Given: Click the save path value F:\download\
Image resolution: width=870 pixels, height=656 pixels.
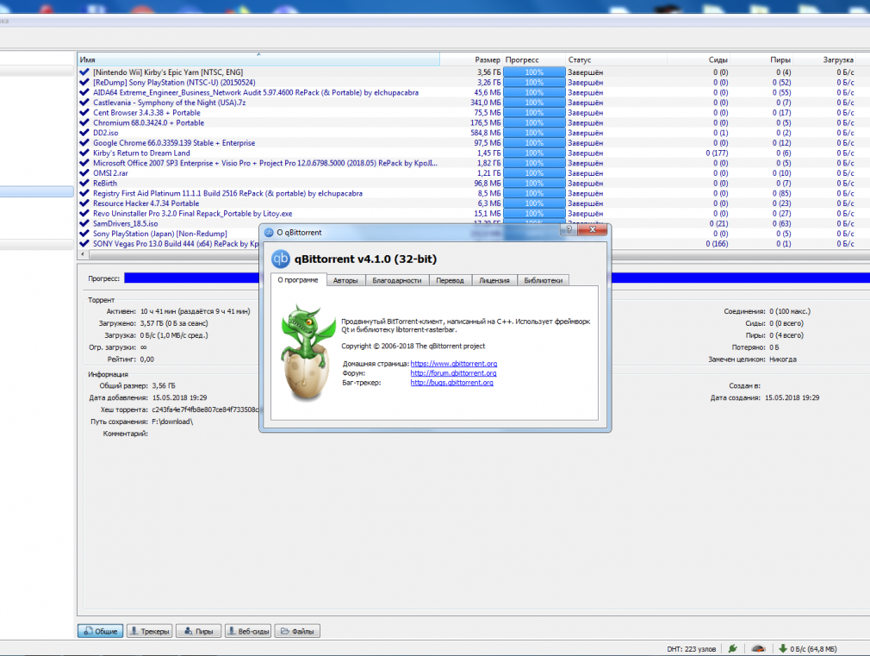Looking at the screenshot, I should (172, 422).
